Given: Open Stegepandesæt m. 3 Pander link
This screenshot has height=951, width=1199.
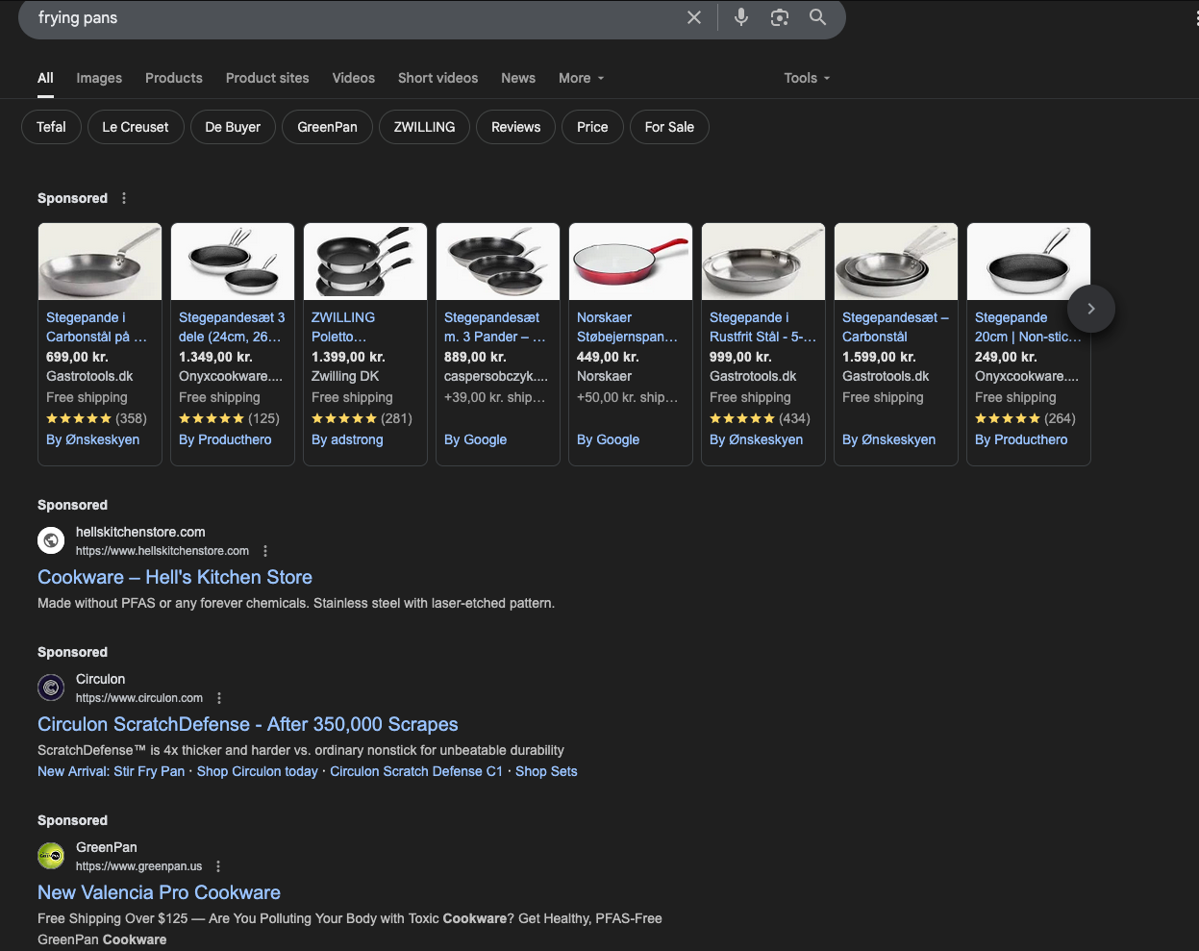Looking at the screenshot, I should pos(494,327).
